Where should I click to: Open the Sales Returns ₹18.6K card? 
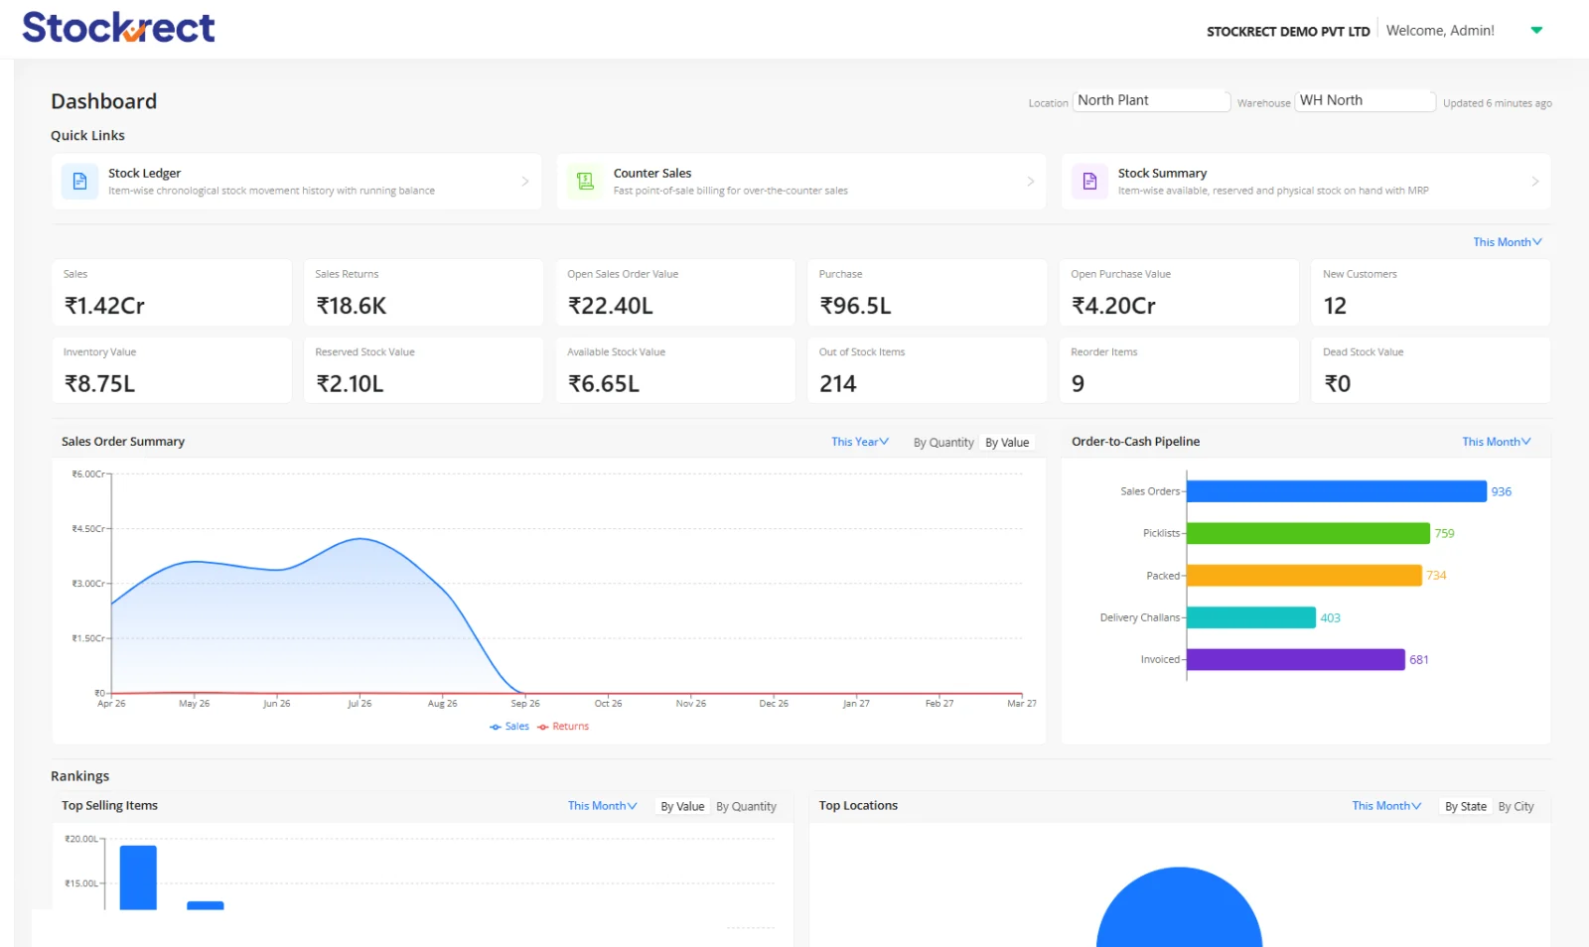click(x=423, y=293)
